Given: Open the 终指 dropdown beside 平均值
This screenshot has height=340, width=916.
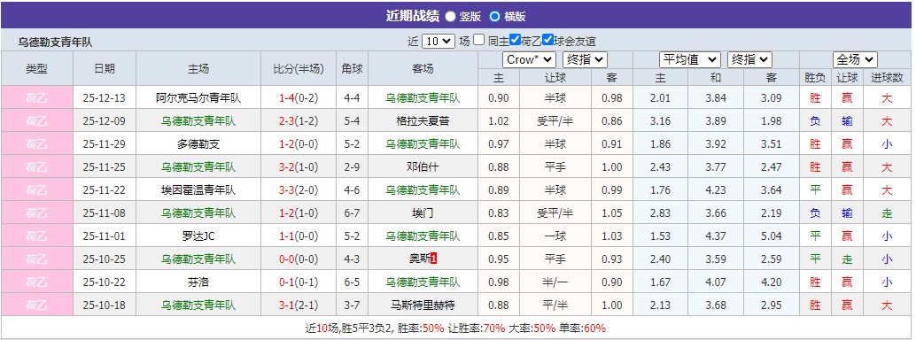Looking at the screenshot, I should point(749,59).
